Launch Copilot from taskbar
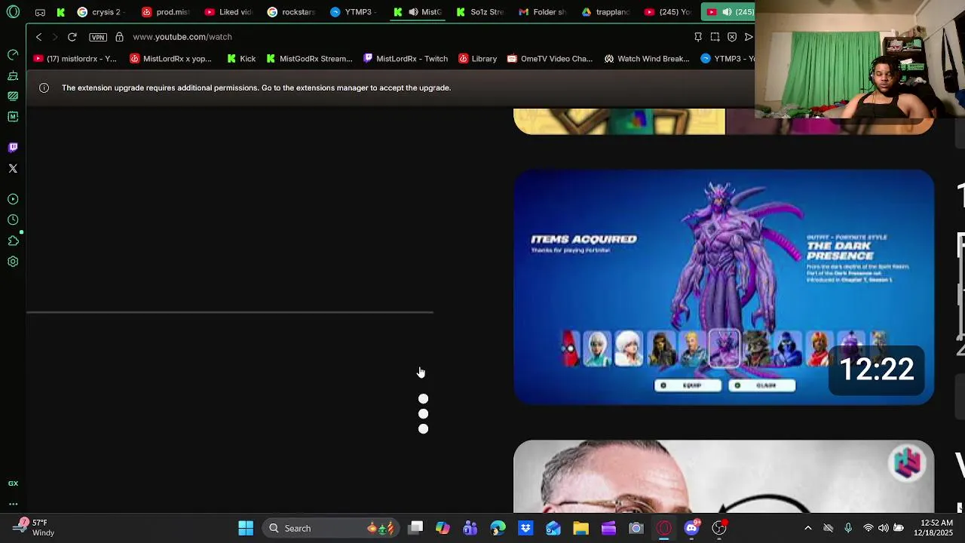Image resolution: width=965 pixels, height=543 pixels. pyautogui.click(x=443, y=528)
